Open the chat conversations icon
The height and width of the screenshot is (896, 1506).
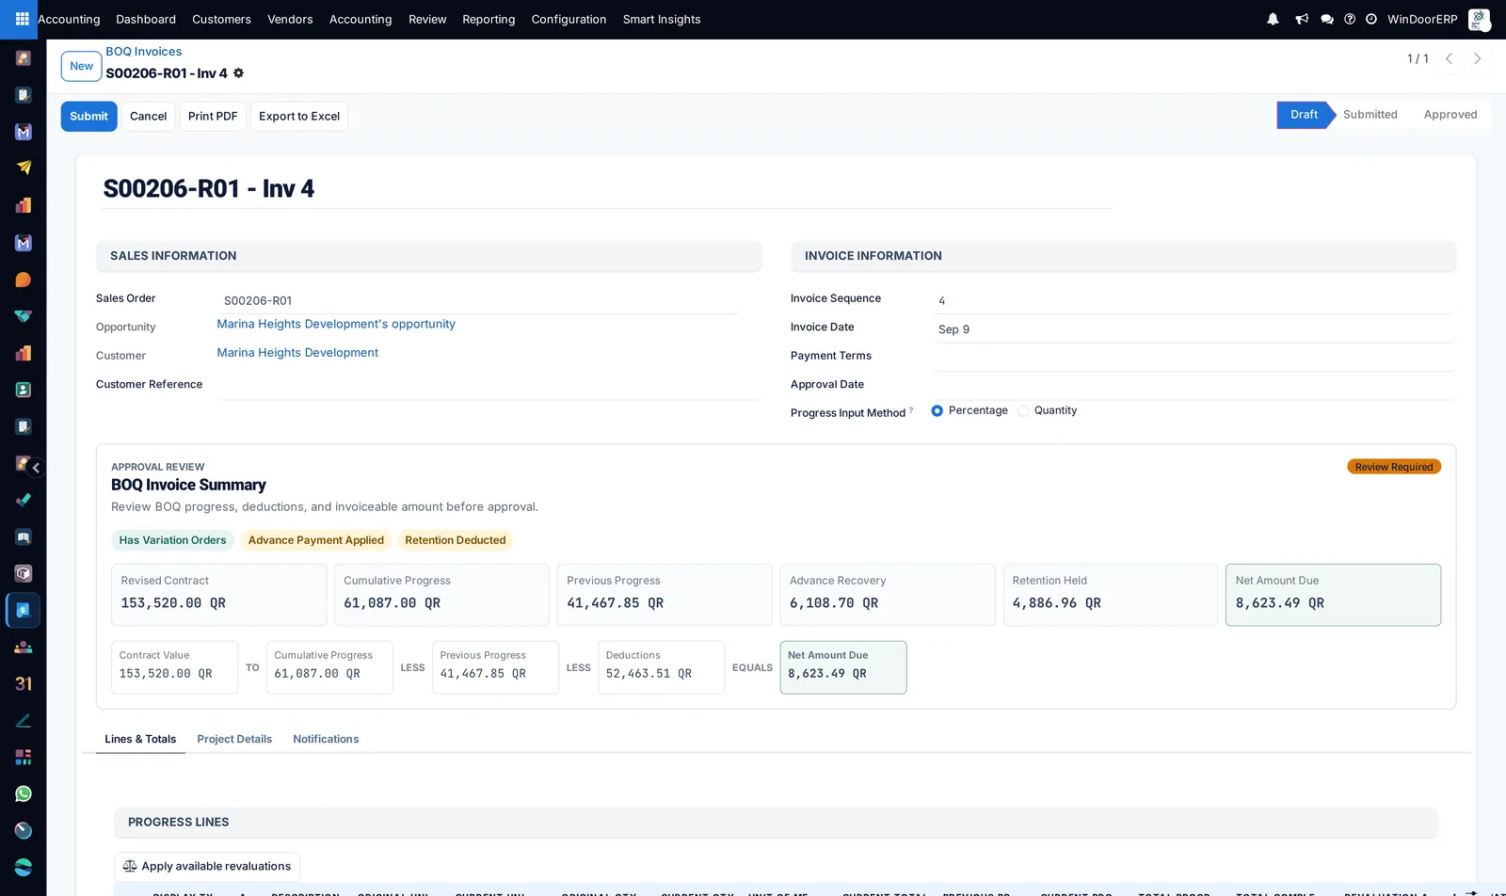point(1327,19)
